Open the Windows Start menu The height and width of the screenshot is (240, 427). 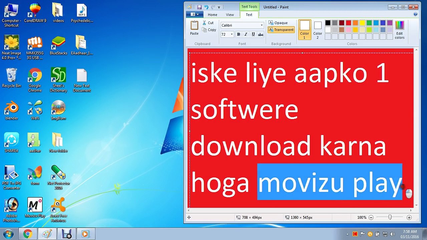click(8, 234)
